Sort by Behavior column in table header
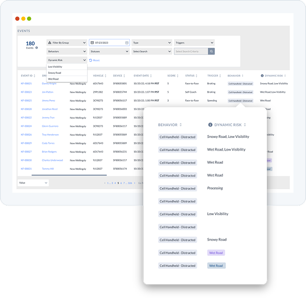 click(243, 76)
